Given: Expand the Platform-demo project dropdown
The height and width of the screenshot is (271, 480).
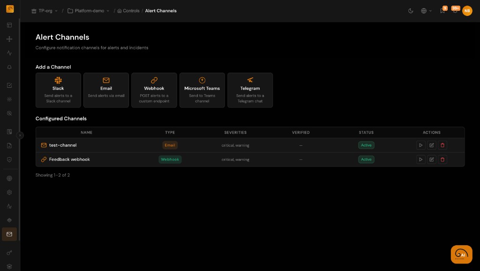Looking at the screenshot, I should 89,10.
